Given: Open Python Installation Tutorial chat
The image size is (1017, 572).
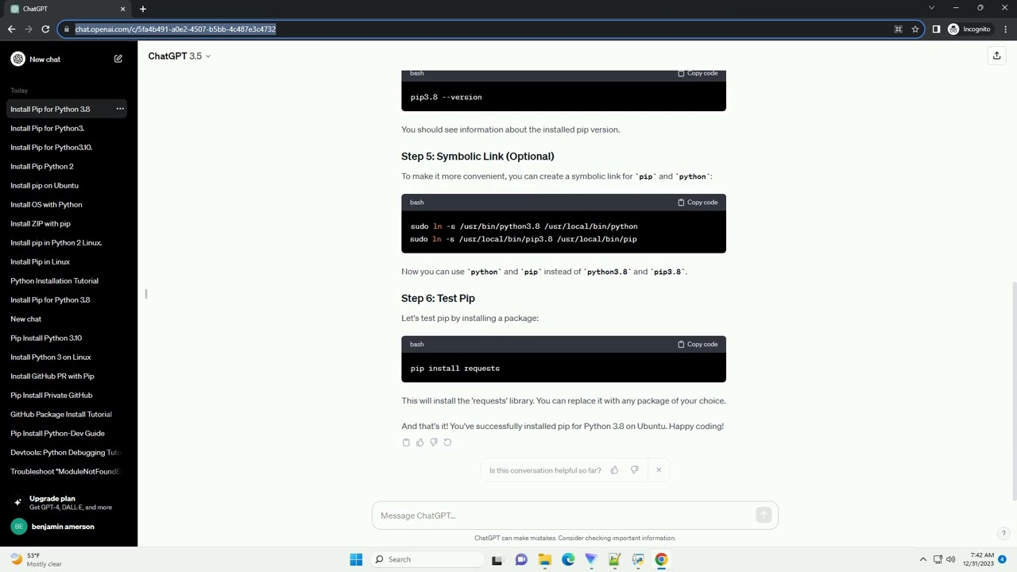Looking at the screenshot, I should click(x=68, y=280).
